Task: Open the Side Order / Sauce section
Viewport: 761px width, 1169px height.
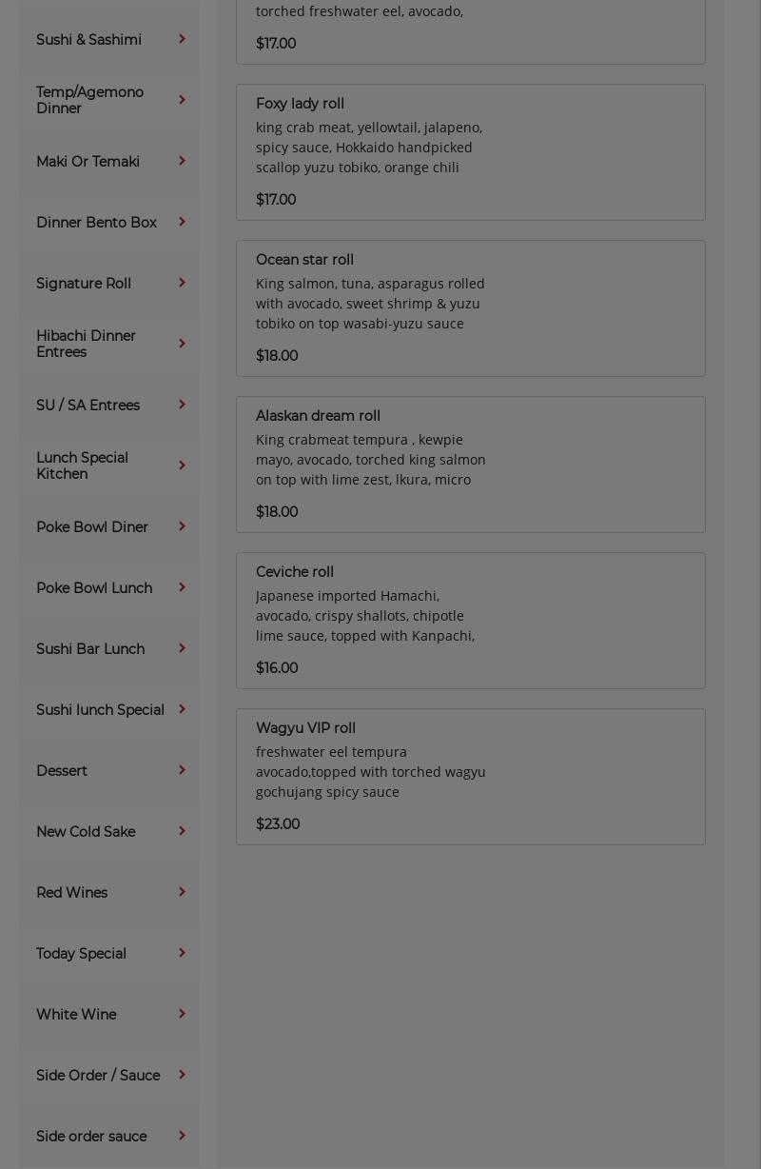Action: 98,1076
